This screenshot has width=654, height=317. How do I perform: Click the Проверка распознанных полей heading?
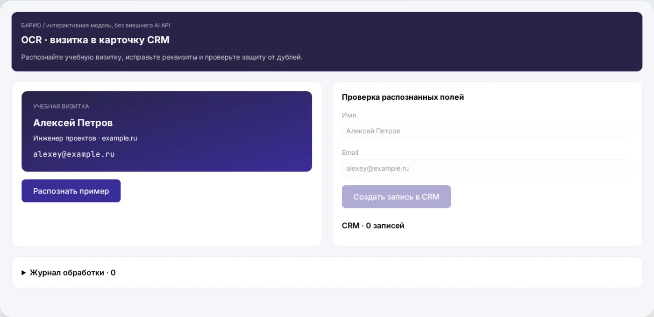403,97
